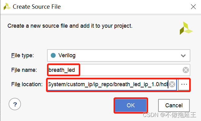
Task: Click the Create Source File title text
Action: [x=37, y=7]
